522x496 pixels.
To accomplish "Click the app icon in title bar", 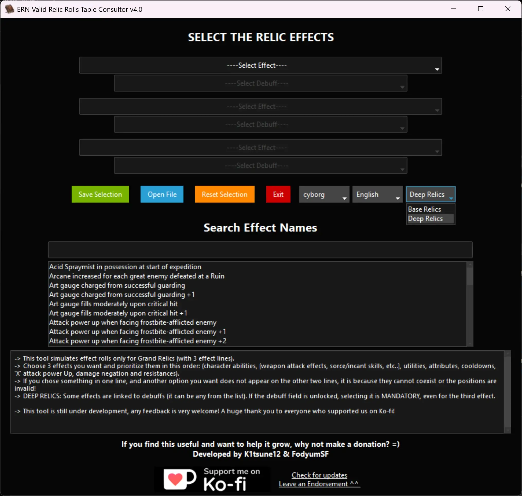I will 10,9.
